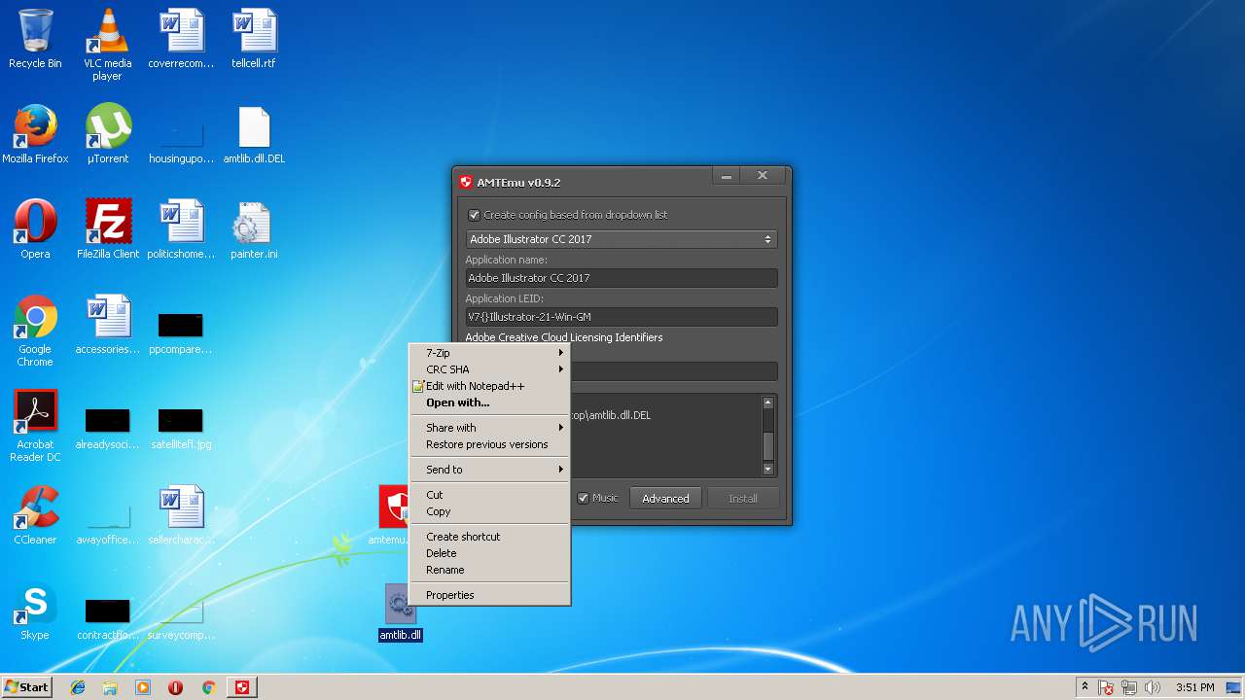Open µTorrent desktop icon
The height and width of the screenshot is (700, 1245).
107,134
